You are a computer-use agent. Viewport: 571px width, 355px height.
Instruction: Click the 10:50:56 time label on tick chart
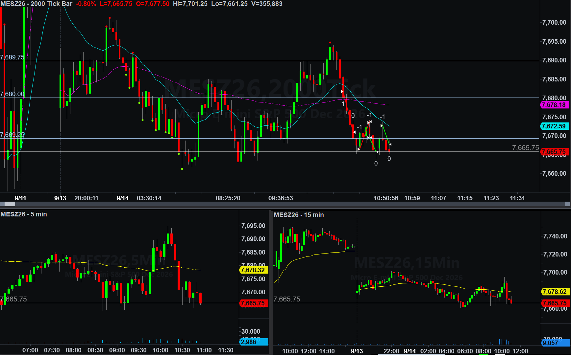pos(386,198)
